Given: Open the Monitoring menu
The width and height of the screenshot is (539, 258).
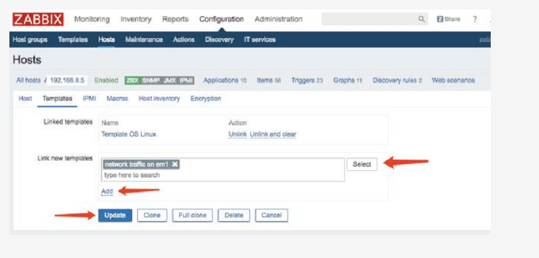Looking at the screenshot, I should (92, 19).
